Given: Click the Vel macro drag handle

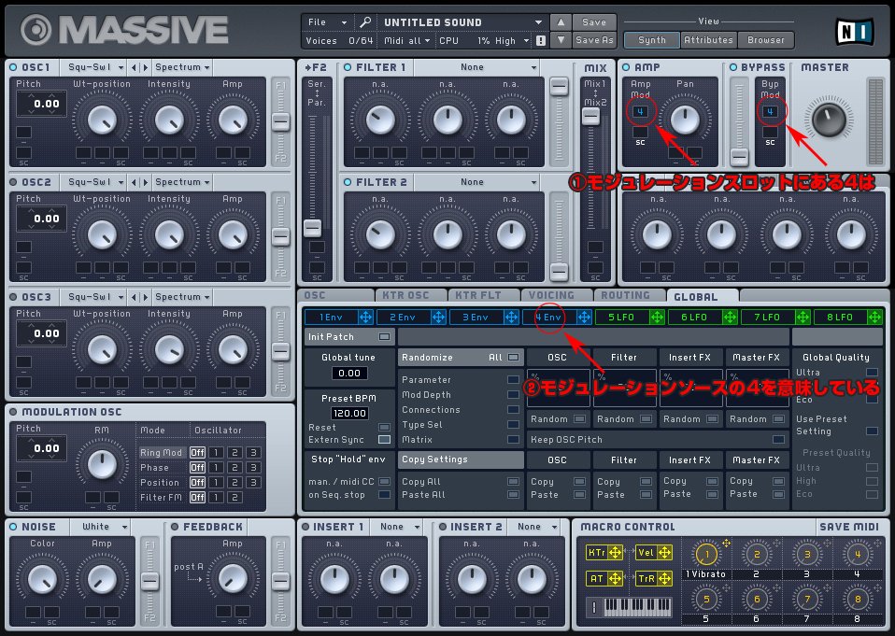Looking at the screenshot, I should coord(665,552).
